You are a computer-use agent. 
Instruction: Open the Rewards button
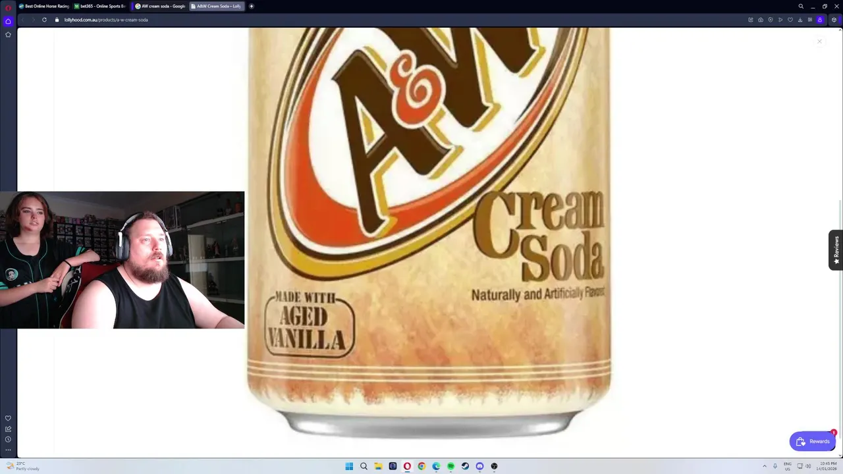tap(813, 441)
